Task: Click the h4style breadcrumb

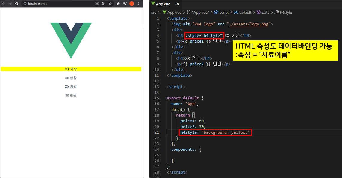Action: (286, 12)
